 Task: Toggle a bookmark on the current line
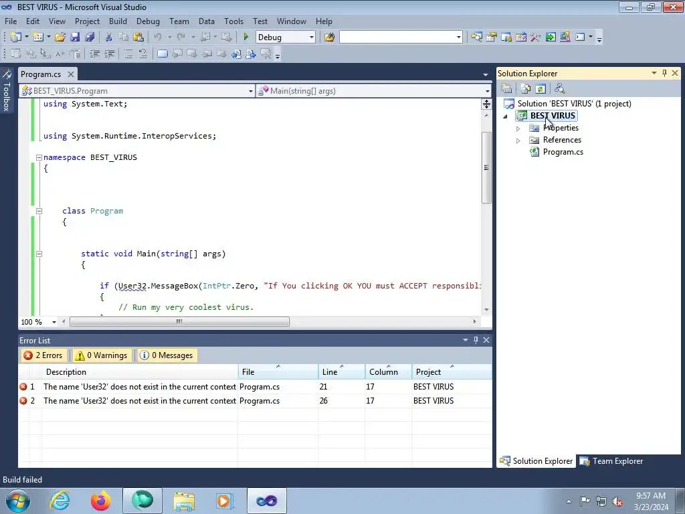163,54
